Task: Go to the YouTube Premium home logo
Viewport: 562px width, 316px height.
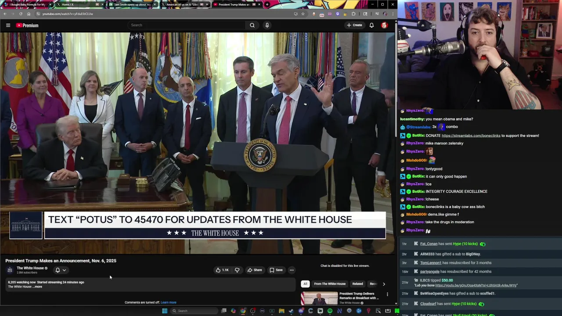Action: 27,25
